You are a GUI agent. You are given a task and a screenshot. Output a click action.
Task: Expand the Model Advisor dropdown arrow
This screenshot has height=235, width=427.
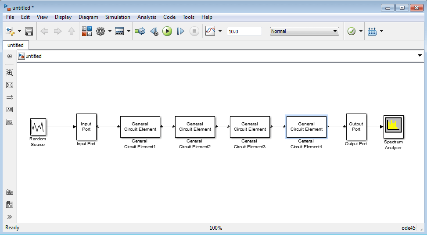point(361,31)
